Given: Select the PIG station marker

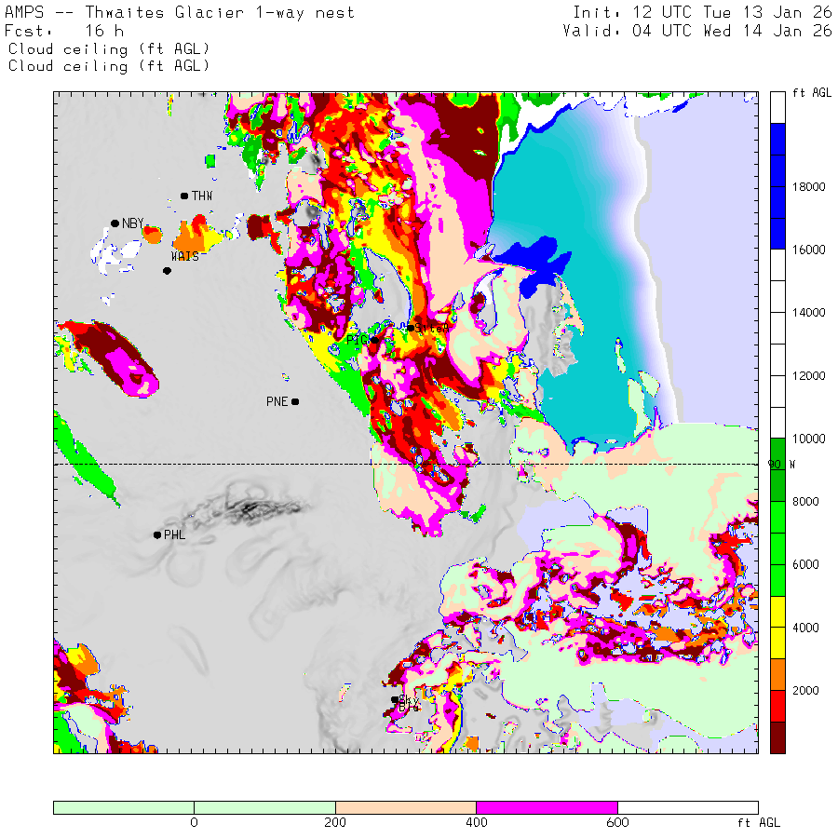Looking at the screenshot, I should point(373,340).
